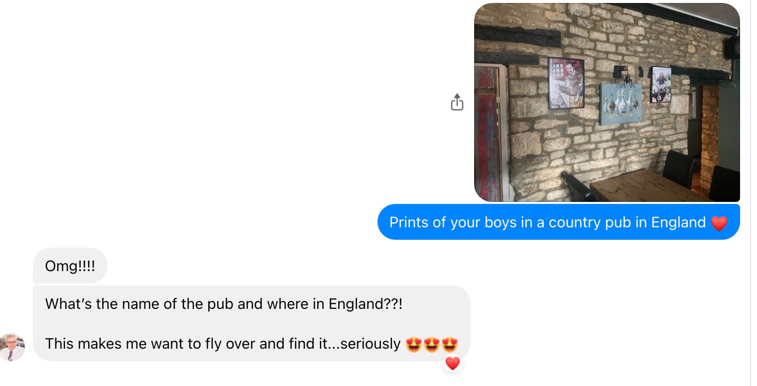Click the red heart reaction badge
The height and width of the screenshot is (386, 757).
click(x=452, y=364)
